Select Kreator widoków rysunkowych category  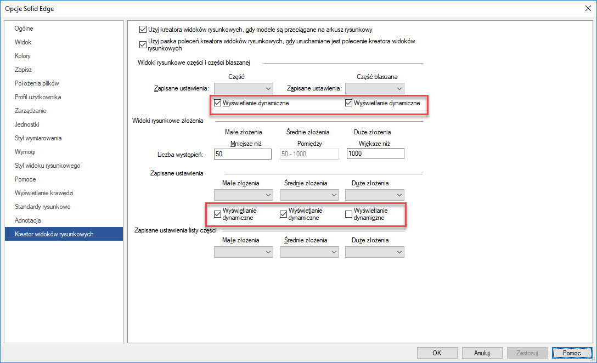point(64,234)
